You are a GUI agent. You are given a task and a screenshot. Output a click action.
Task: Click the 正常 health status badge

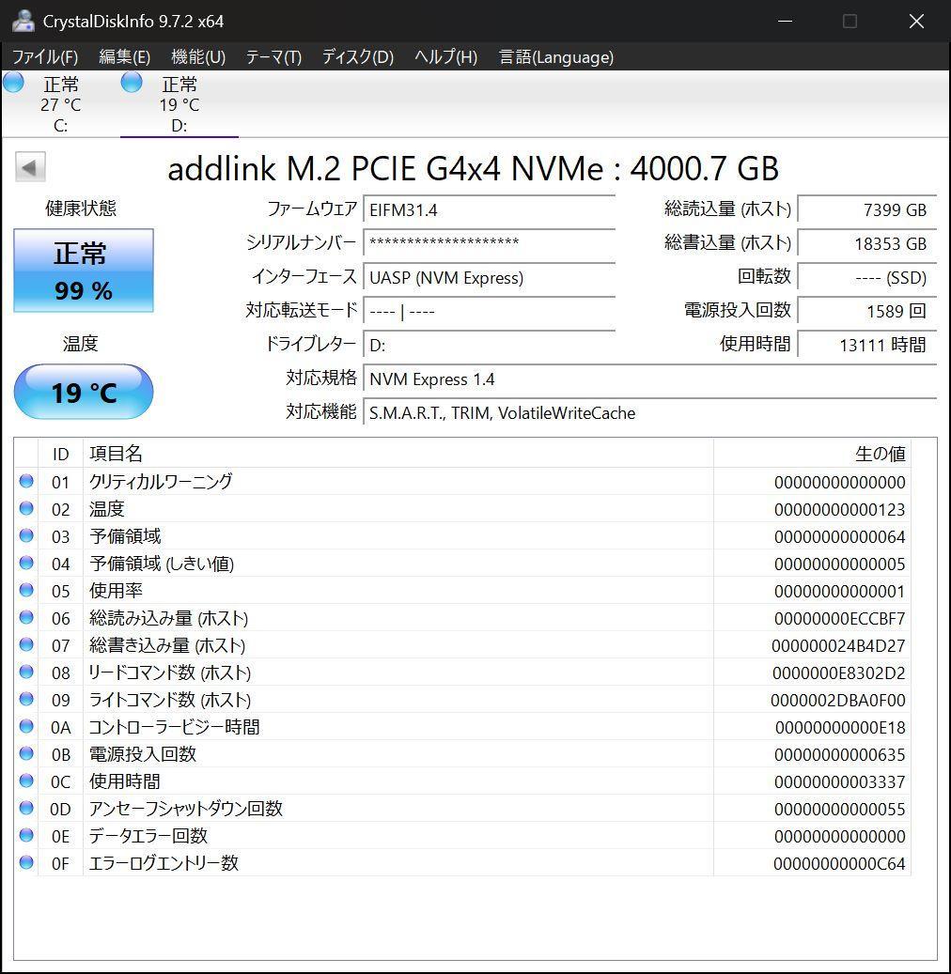(83, 253)
